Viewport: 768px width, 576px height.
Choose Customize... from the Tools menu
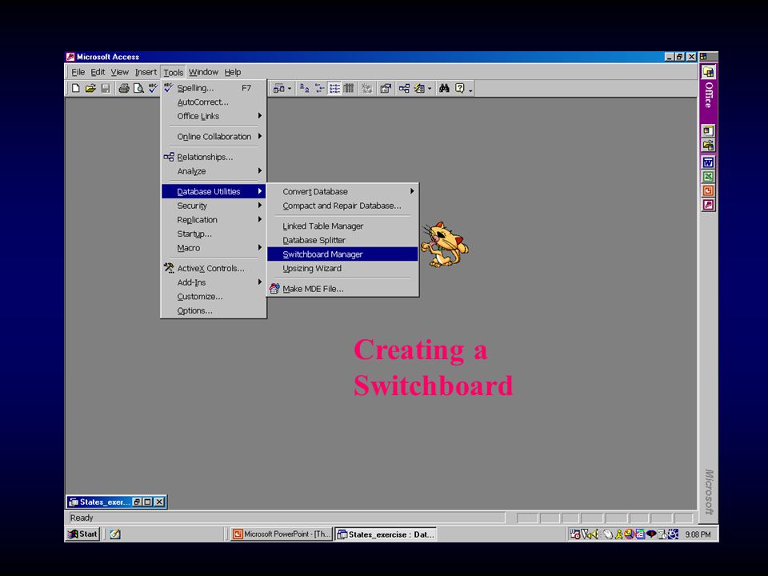point(214,297)
